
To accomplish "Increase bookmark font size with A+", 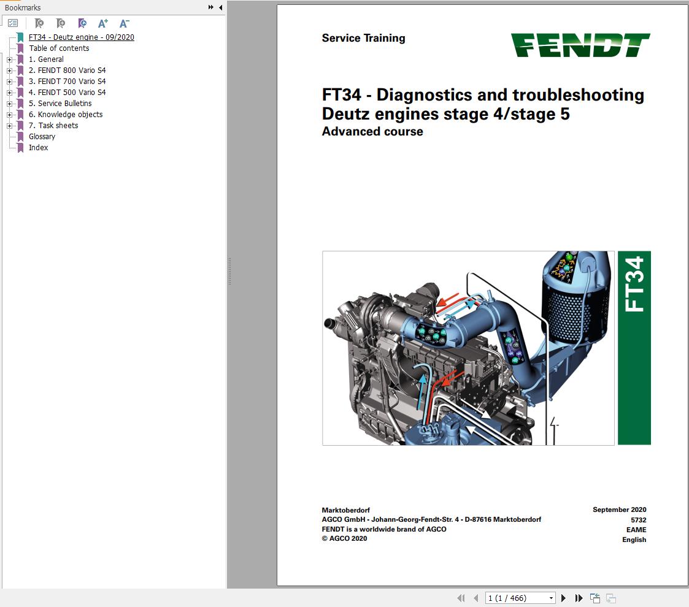I will [103, 23].
